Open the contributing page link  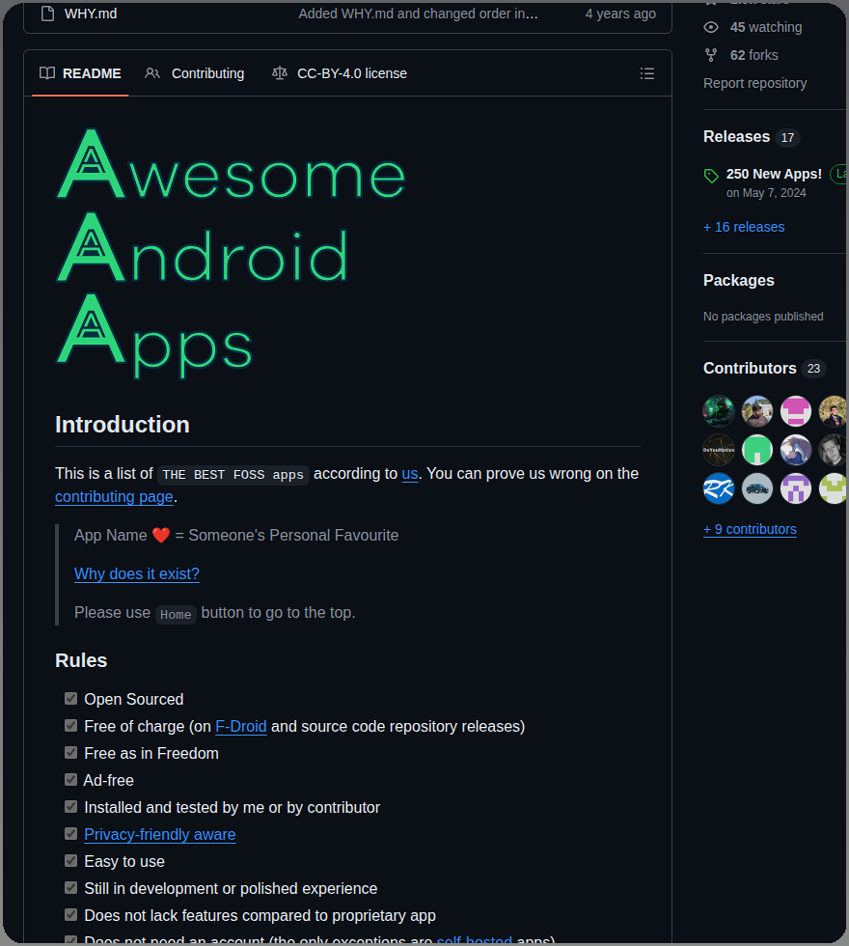[x=114, y=496]
